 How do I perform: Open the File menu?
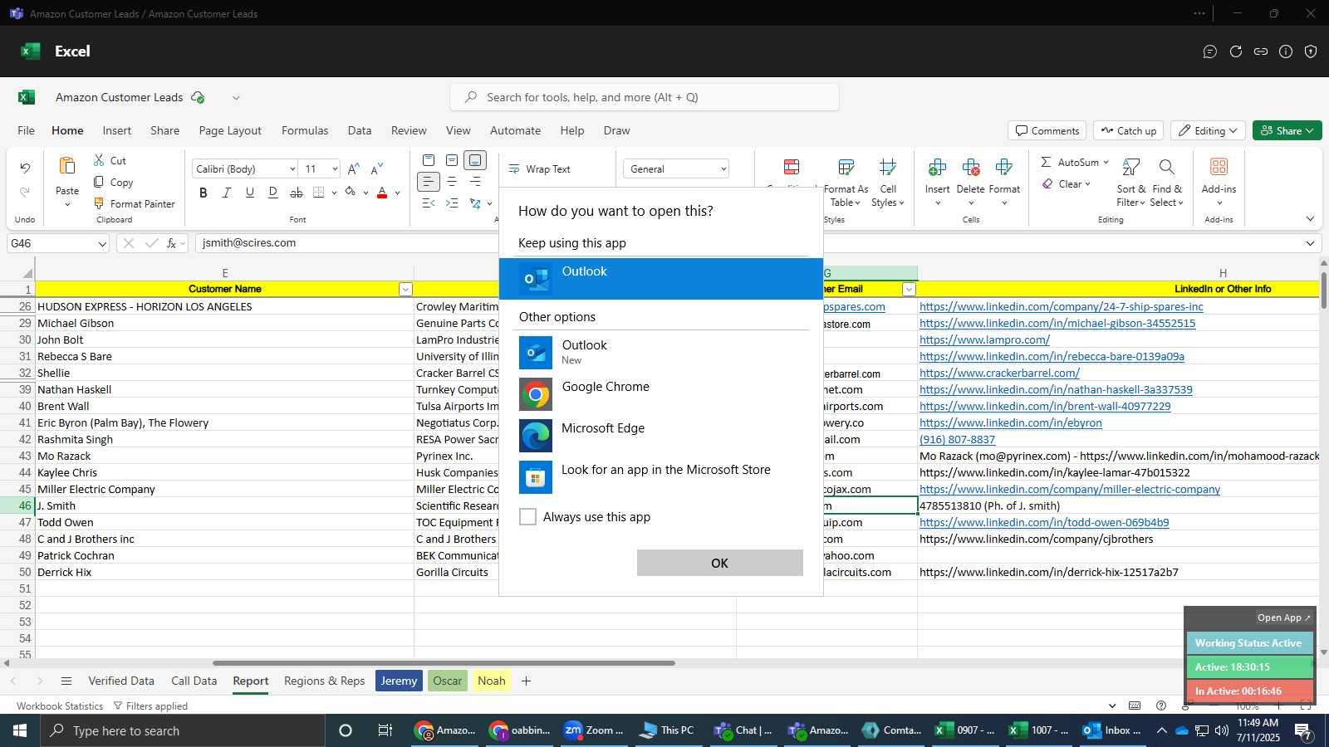[26, 130]
